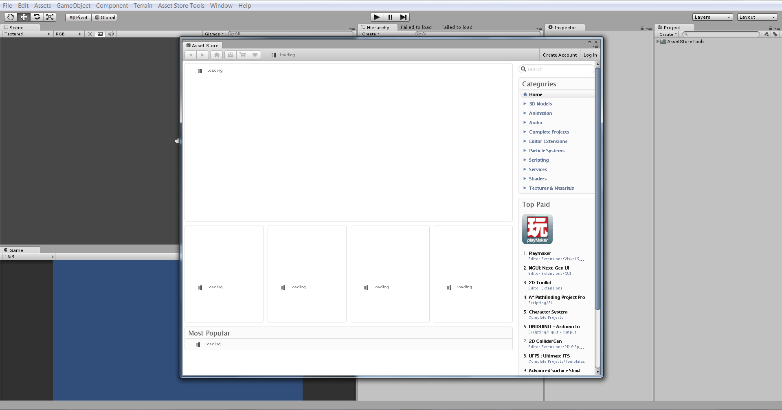
Task: Open the Textured draw mode dropdown
Action: pos(27,34)
